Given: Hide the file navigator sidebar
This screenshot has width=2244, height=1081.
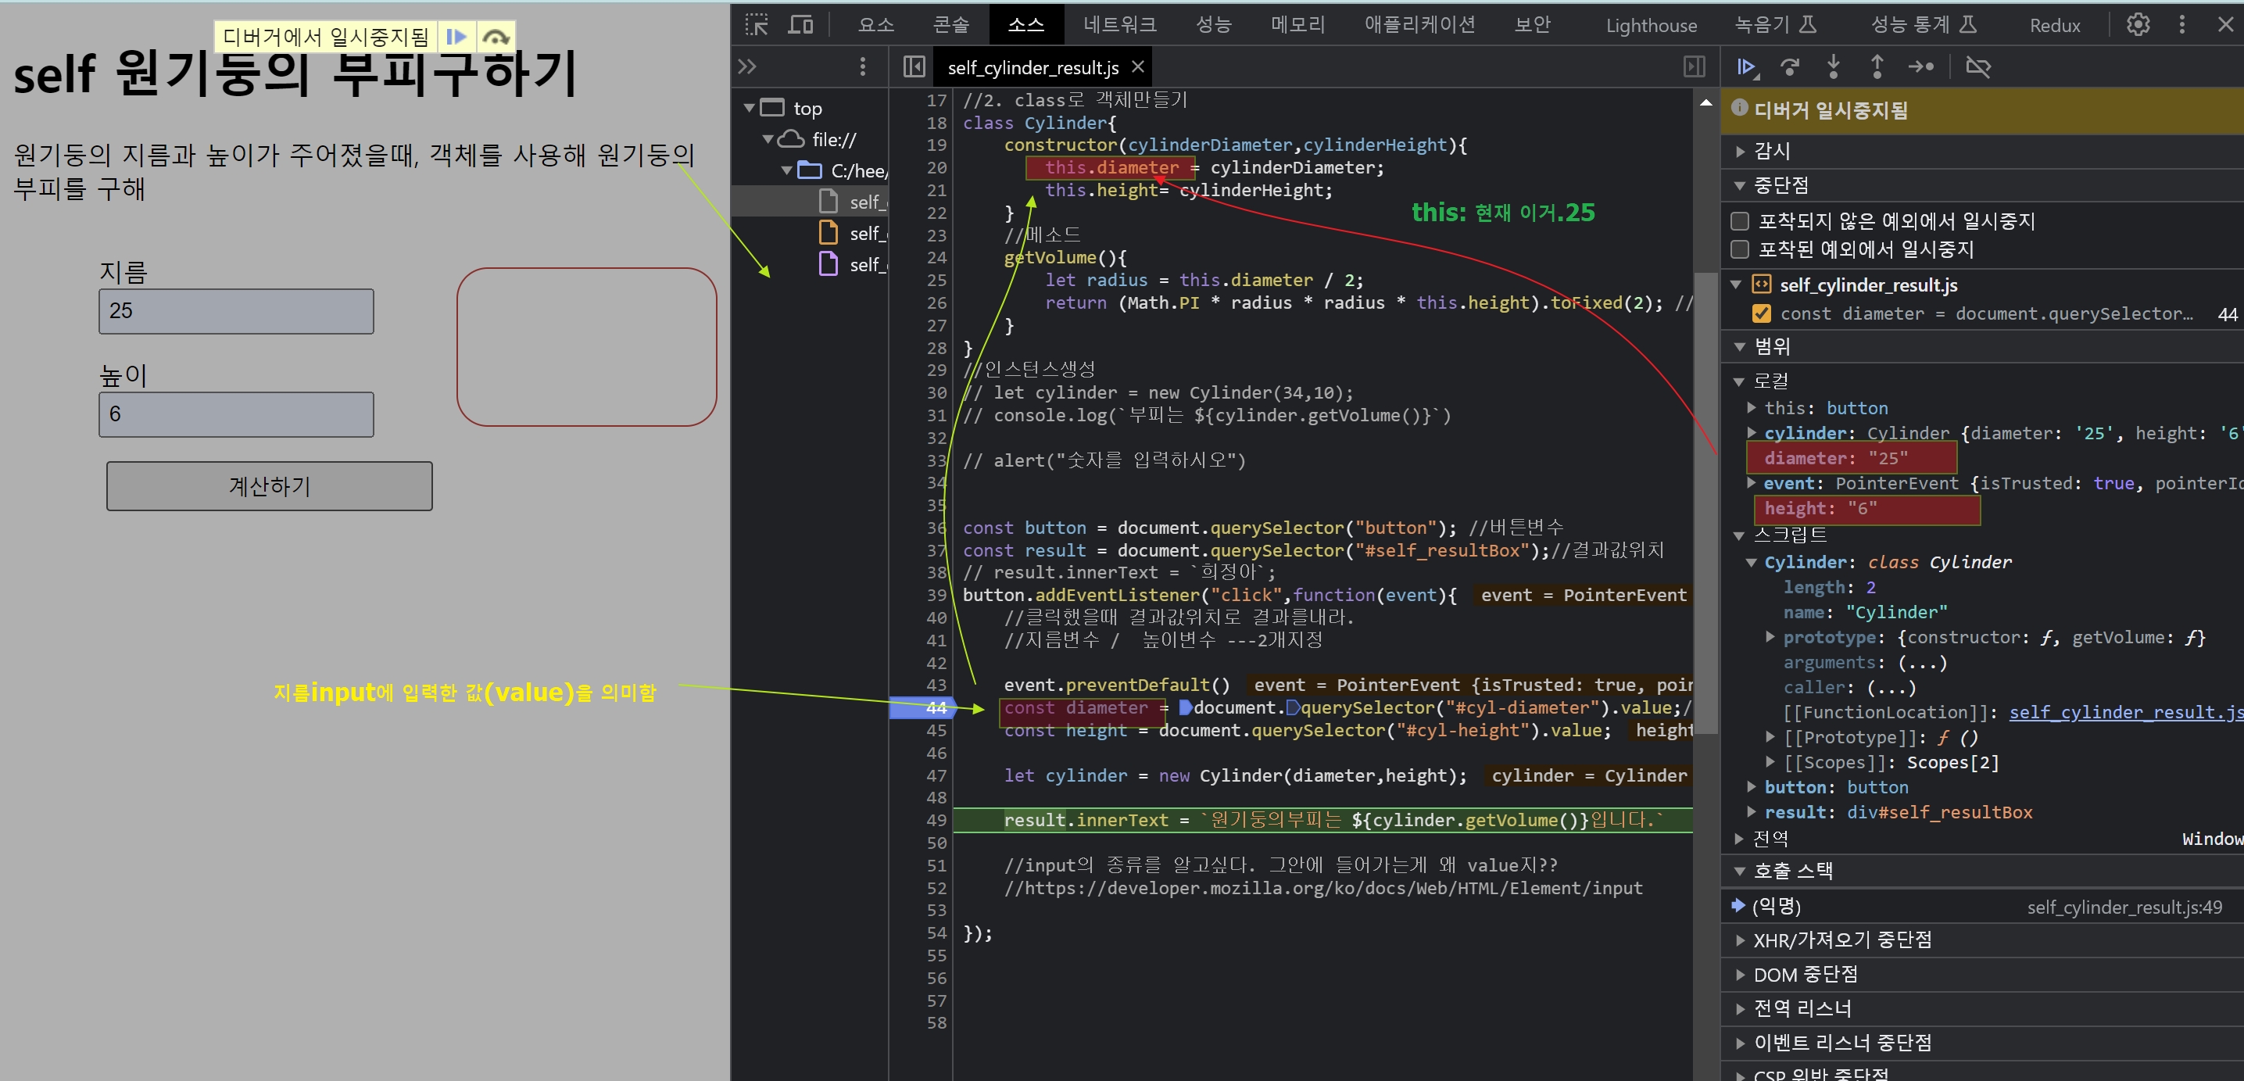Looking at the screenshot, I should pyautogui.click(x=914, y=67).
